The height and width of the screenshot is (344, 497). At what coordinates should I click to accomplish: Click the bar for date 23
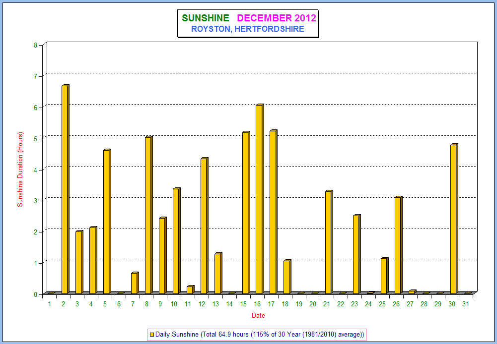(357, 254)
